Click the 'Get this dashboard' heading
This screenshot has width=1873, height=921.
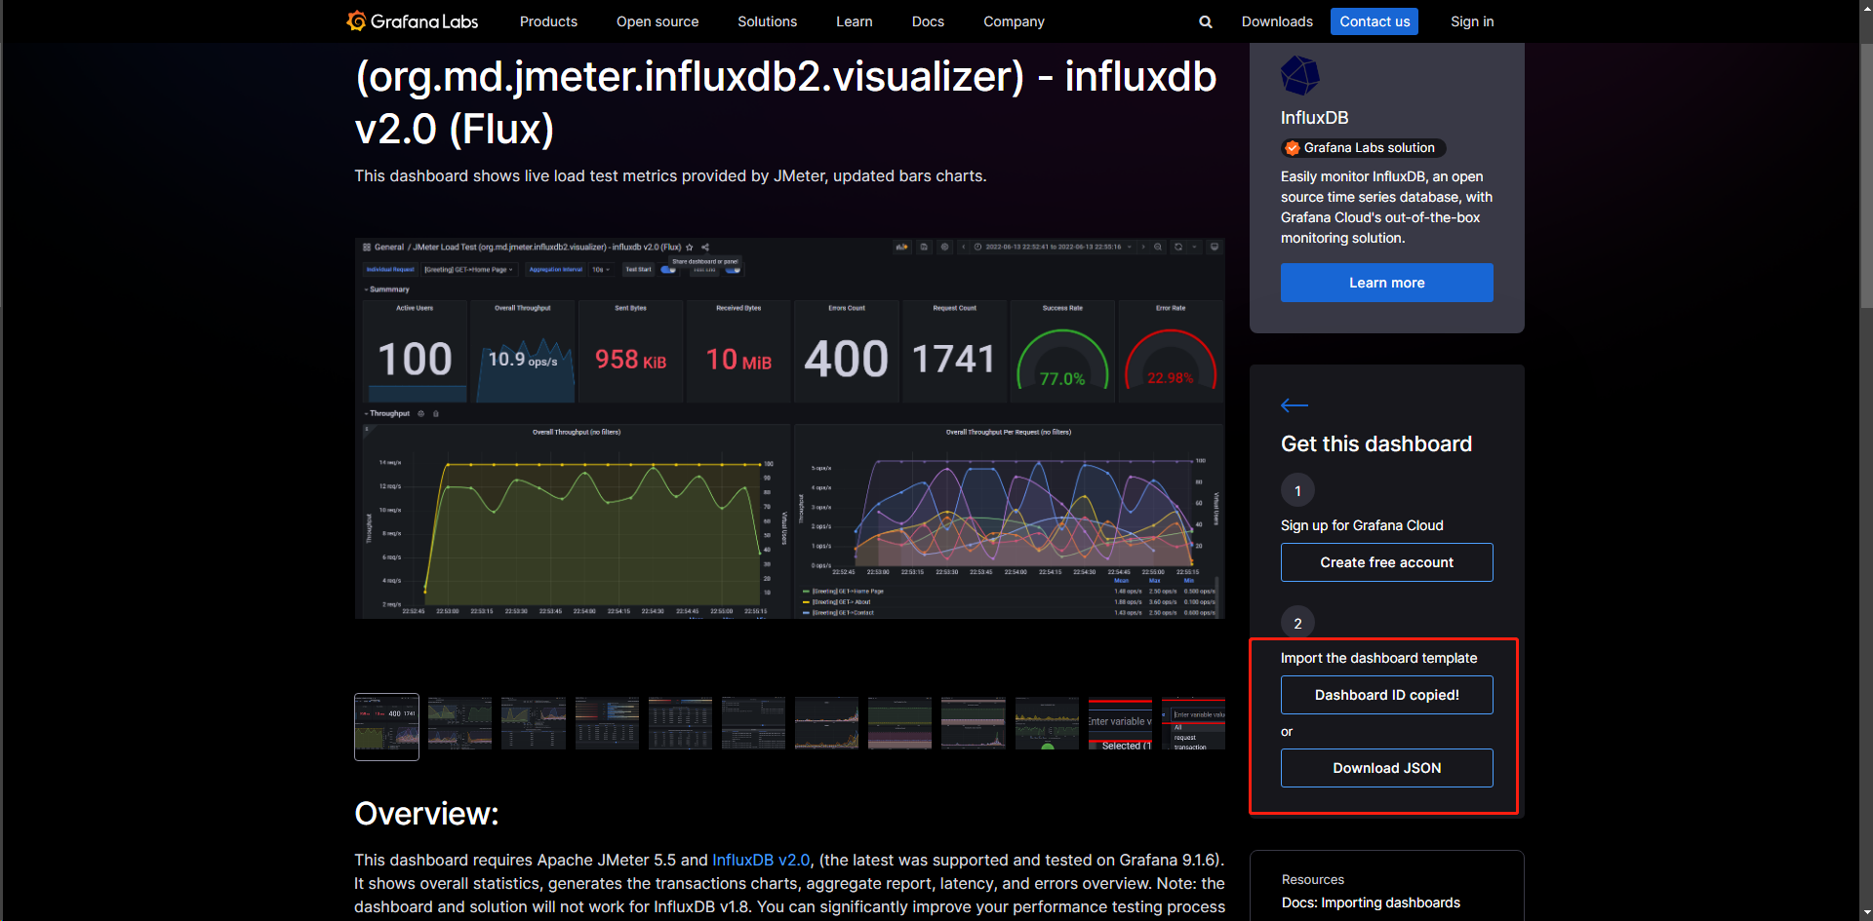tap(1375, 444)
